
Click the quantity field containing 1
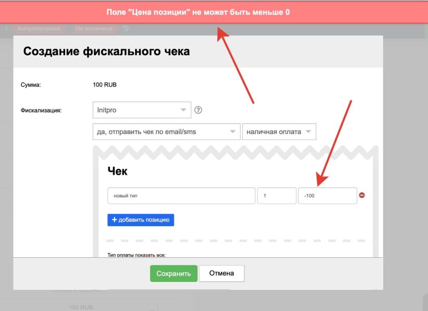tap(276, 195)
